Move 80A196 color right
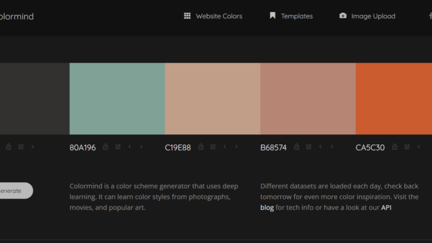The height and width of the screenshot is (243, 432). [x=141, y=147]
